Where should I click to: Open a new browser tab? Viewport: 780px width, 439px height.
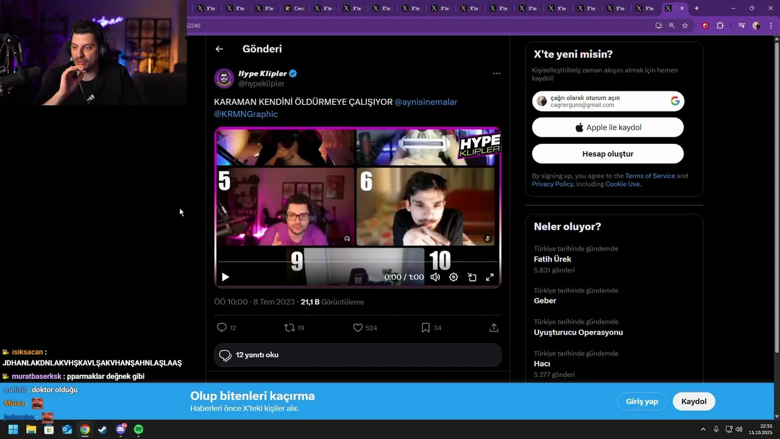(x=697, y=9)
